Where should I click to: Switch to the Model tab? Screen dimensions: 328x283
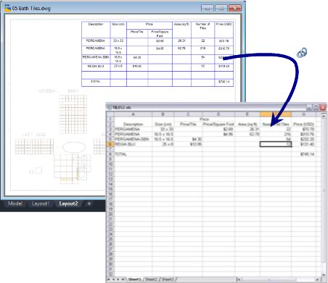click(15, 203)
